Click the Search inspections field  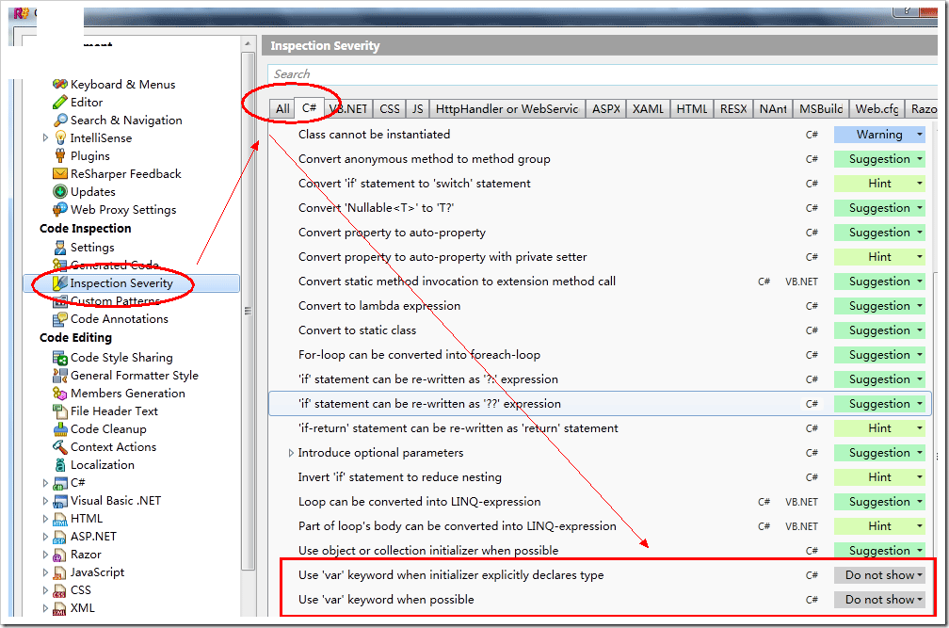[603, 73]
